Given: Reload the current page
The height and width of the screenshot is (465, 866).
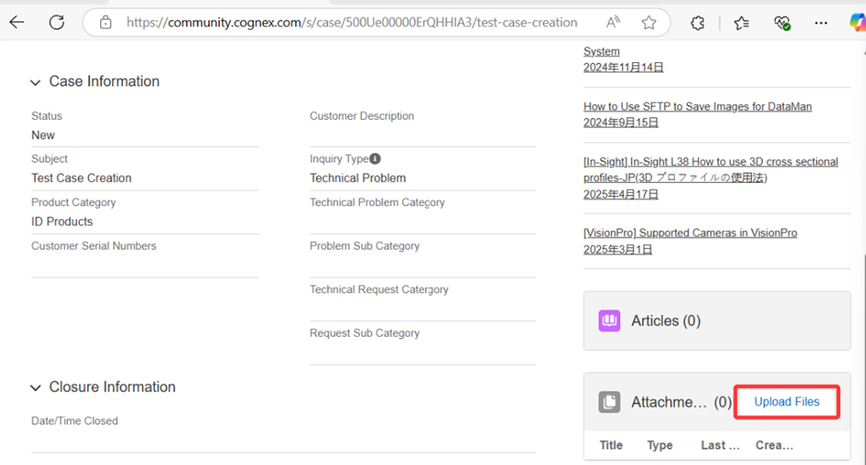Looking at the screenshot, I should click(x=57, y=22).
